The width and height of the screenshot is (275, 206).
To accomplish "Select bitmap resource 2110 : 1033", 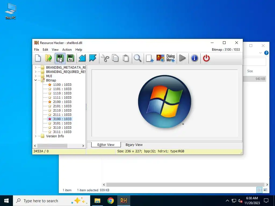I will [x=62, y=110].
